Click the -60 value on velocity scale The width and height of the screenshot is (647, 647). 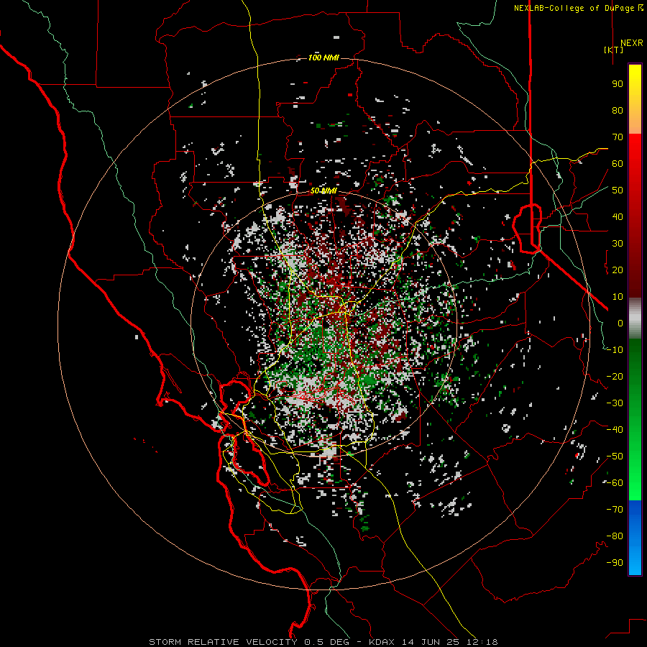coord(615,483)
